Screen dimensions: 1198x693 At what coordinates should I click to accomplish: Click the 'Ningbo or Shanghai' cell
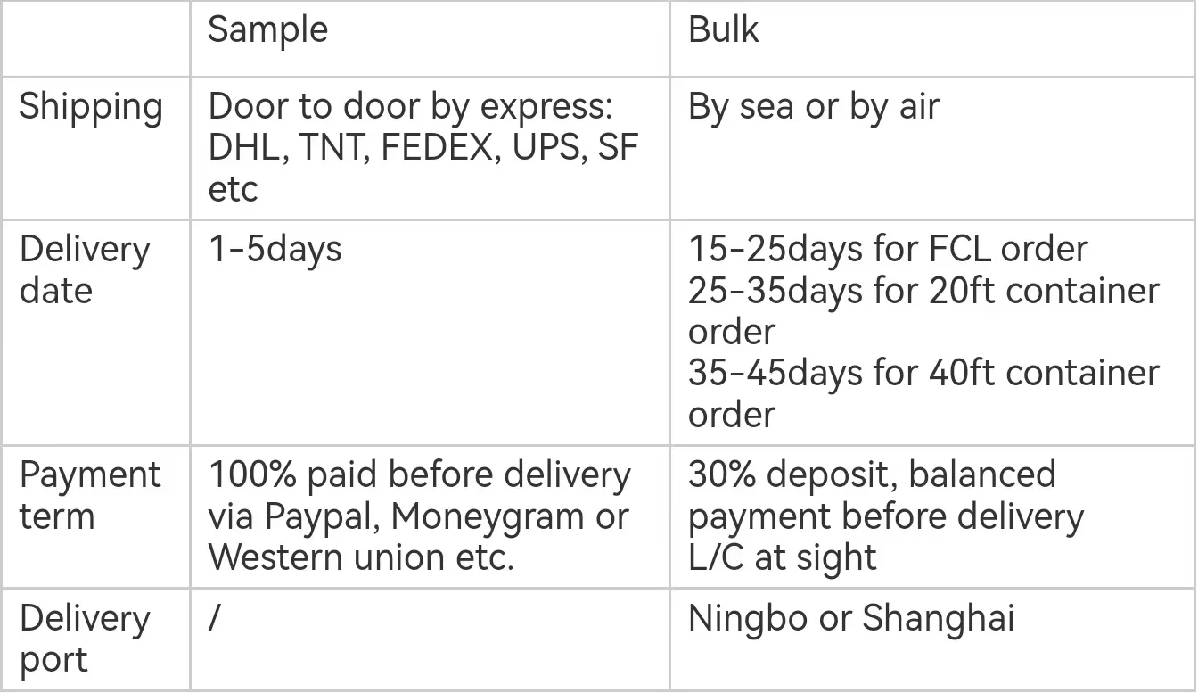pos(851,620)
